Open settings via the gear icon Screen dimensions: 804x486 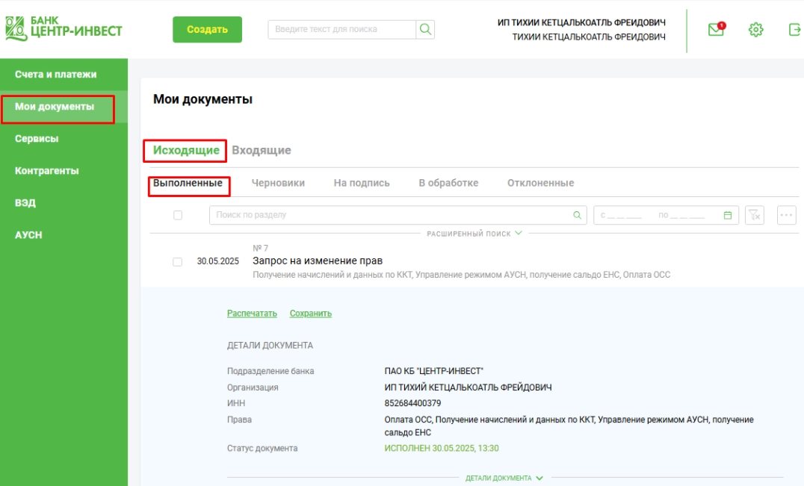tap(755, 30)
